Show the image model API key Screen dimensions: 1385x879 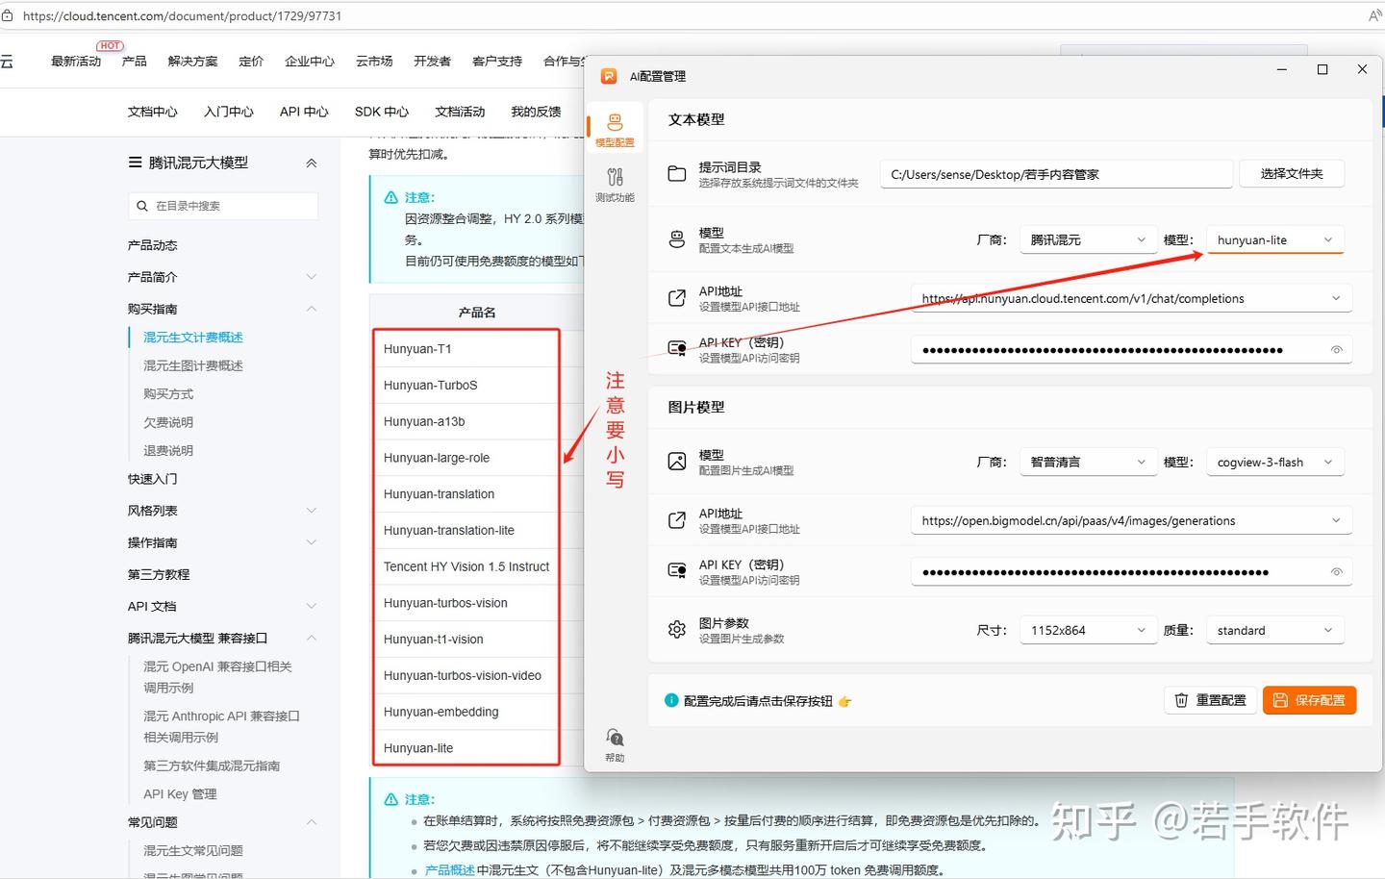click(x=1336, y=572)
